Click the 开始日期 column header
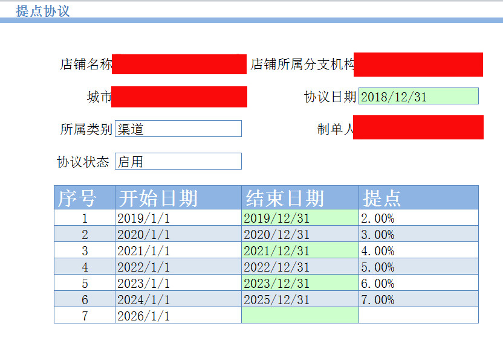The image size is (503, 347). (178, 197)
